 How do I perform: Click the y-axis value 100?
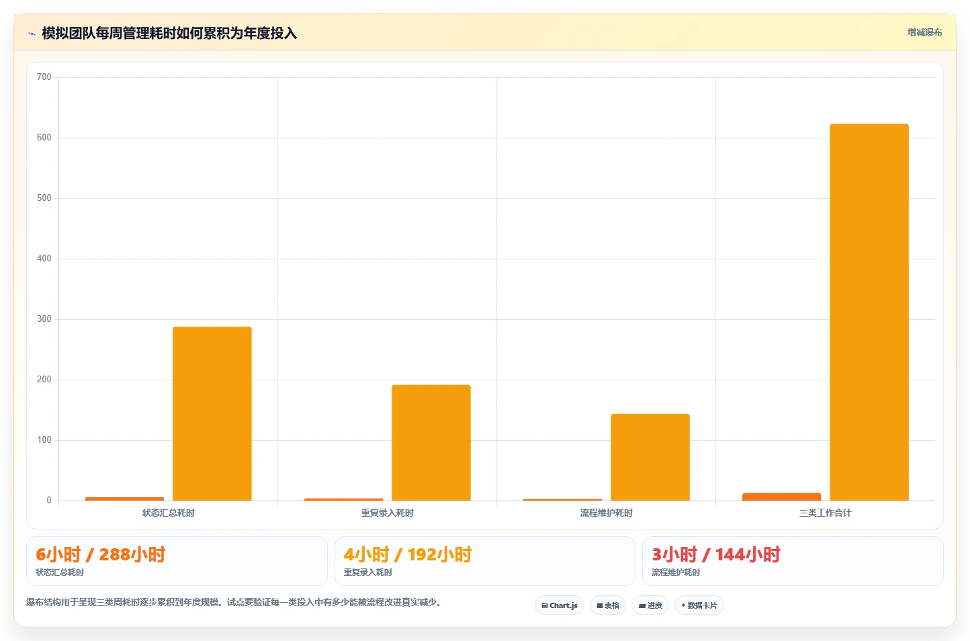[x=44, y=440]
